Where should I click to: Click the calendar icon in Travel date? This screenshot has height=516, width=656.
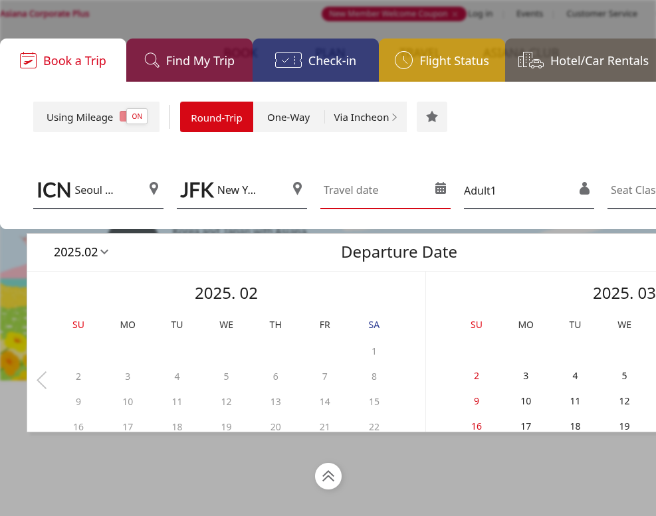coord(441,188)
